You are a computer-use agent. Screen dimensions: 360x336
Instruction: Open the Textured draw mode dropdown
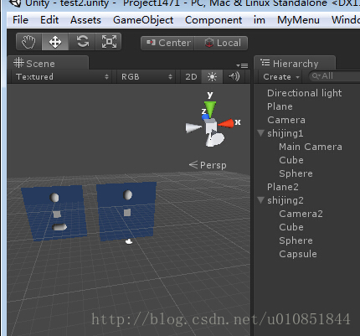62,77
